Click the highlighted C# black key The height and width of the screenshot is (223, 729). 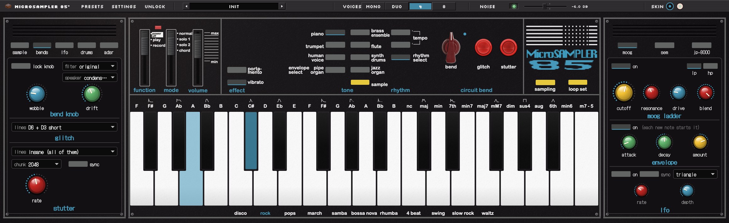pos(251,141)
